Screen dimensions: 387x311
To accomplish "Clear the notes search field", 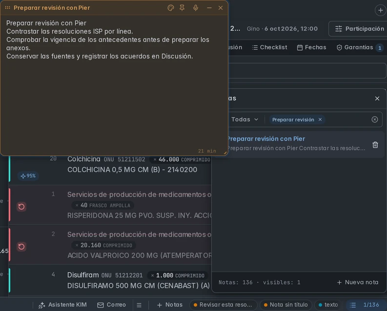I will (x=375, y=119).
